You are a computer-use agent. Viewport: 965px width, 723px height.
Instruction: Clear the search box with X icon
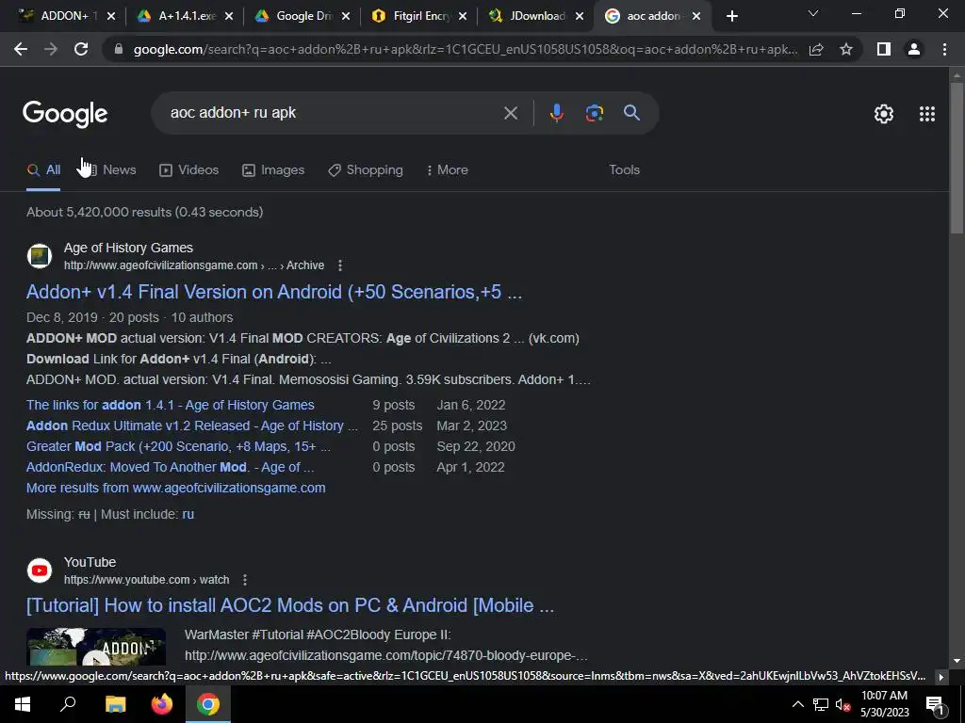pyautogui.click(x=510, y=113)
